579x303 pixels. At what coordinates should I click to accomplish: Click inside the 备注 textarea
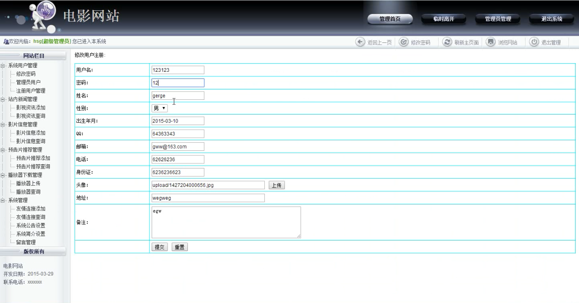click(x=226, y=222)
